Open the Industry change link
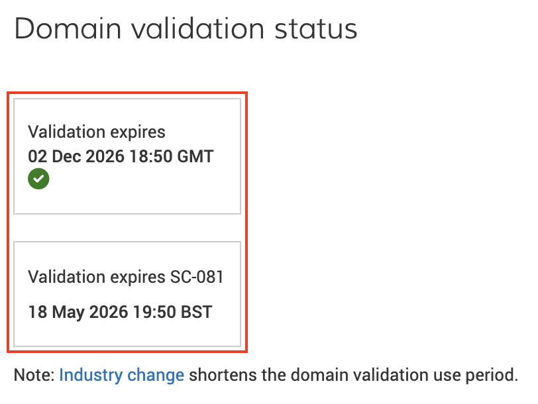Image resolution: width=538 pixels, height=404 pixels. tap(121, 376)
